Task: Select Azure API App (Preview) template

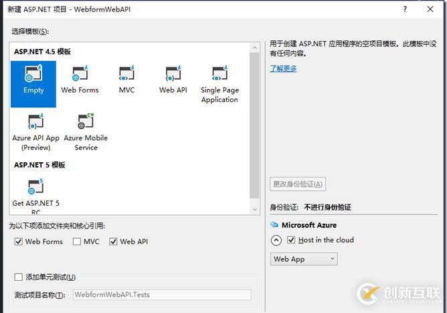Action: tap(36, 133)
